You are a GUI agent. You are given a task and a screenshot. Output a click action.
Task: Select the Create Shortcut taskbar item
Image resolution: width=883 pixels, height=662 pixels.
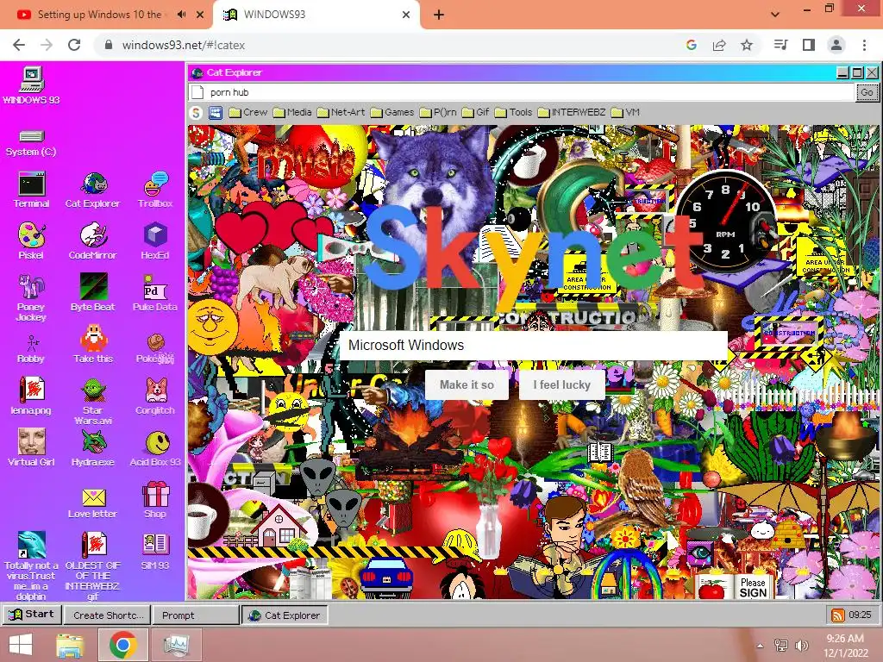click(107, 615)
